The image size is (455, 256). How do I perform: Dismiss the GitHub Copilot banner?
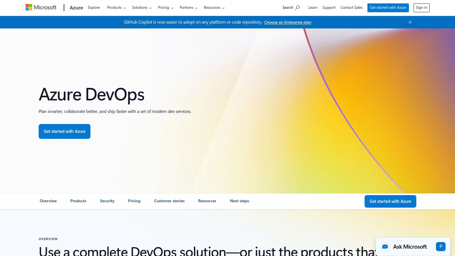click(x=410, y=22)
